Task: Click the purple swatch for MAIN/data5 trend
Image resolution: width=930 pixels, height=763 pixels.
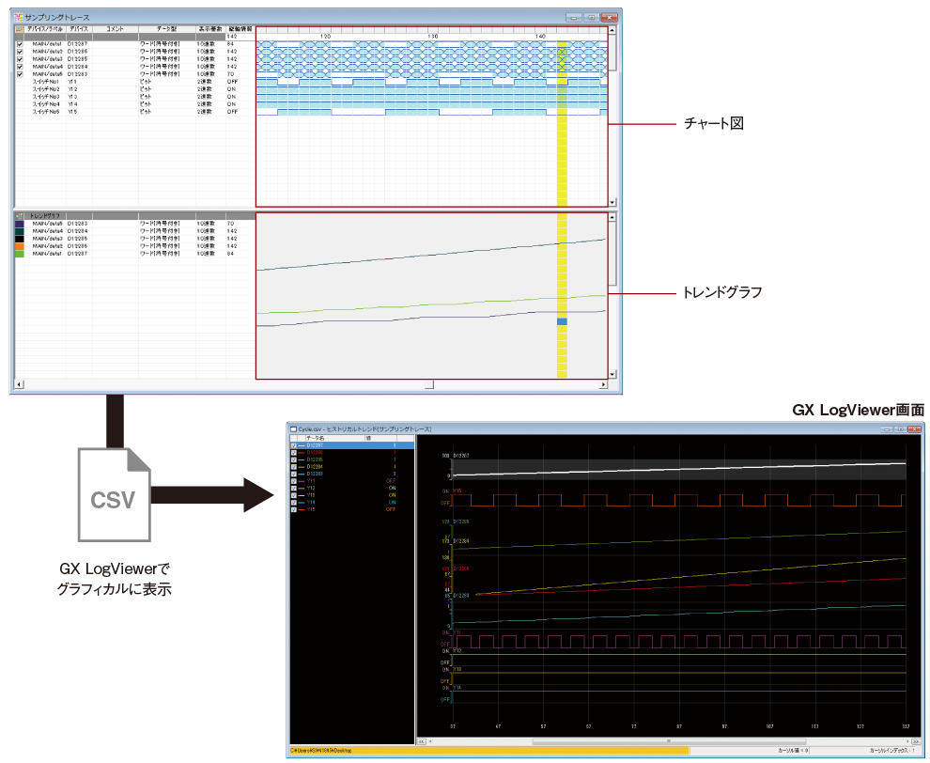Action: pos(20,224)
